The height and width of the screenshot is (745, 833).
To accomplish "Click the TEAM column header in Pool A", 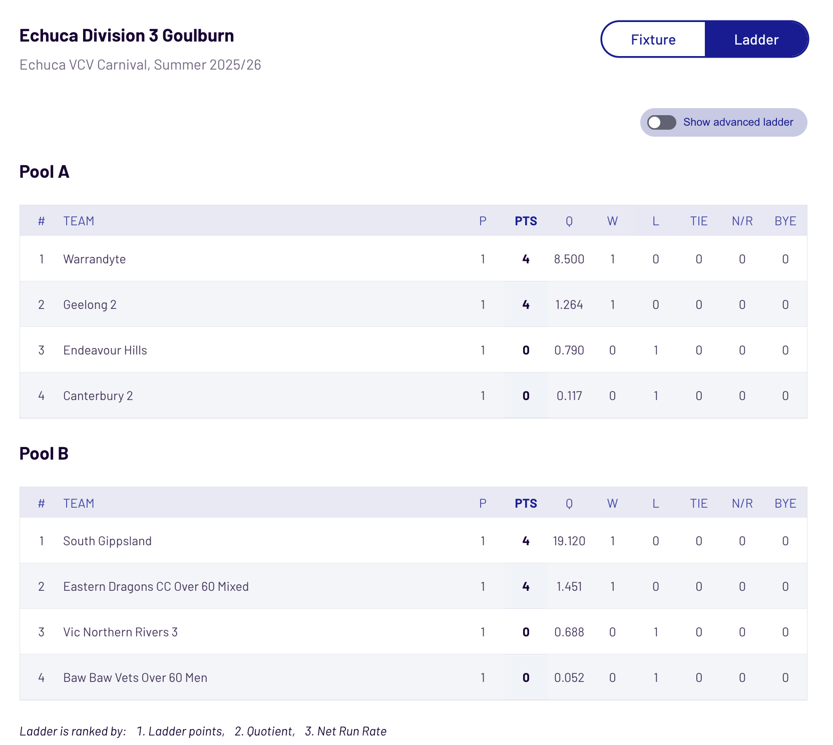I will click(x=79, y=221).
